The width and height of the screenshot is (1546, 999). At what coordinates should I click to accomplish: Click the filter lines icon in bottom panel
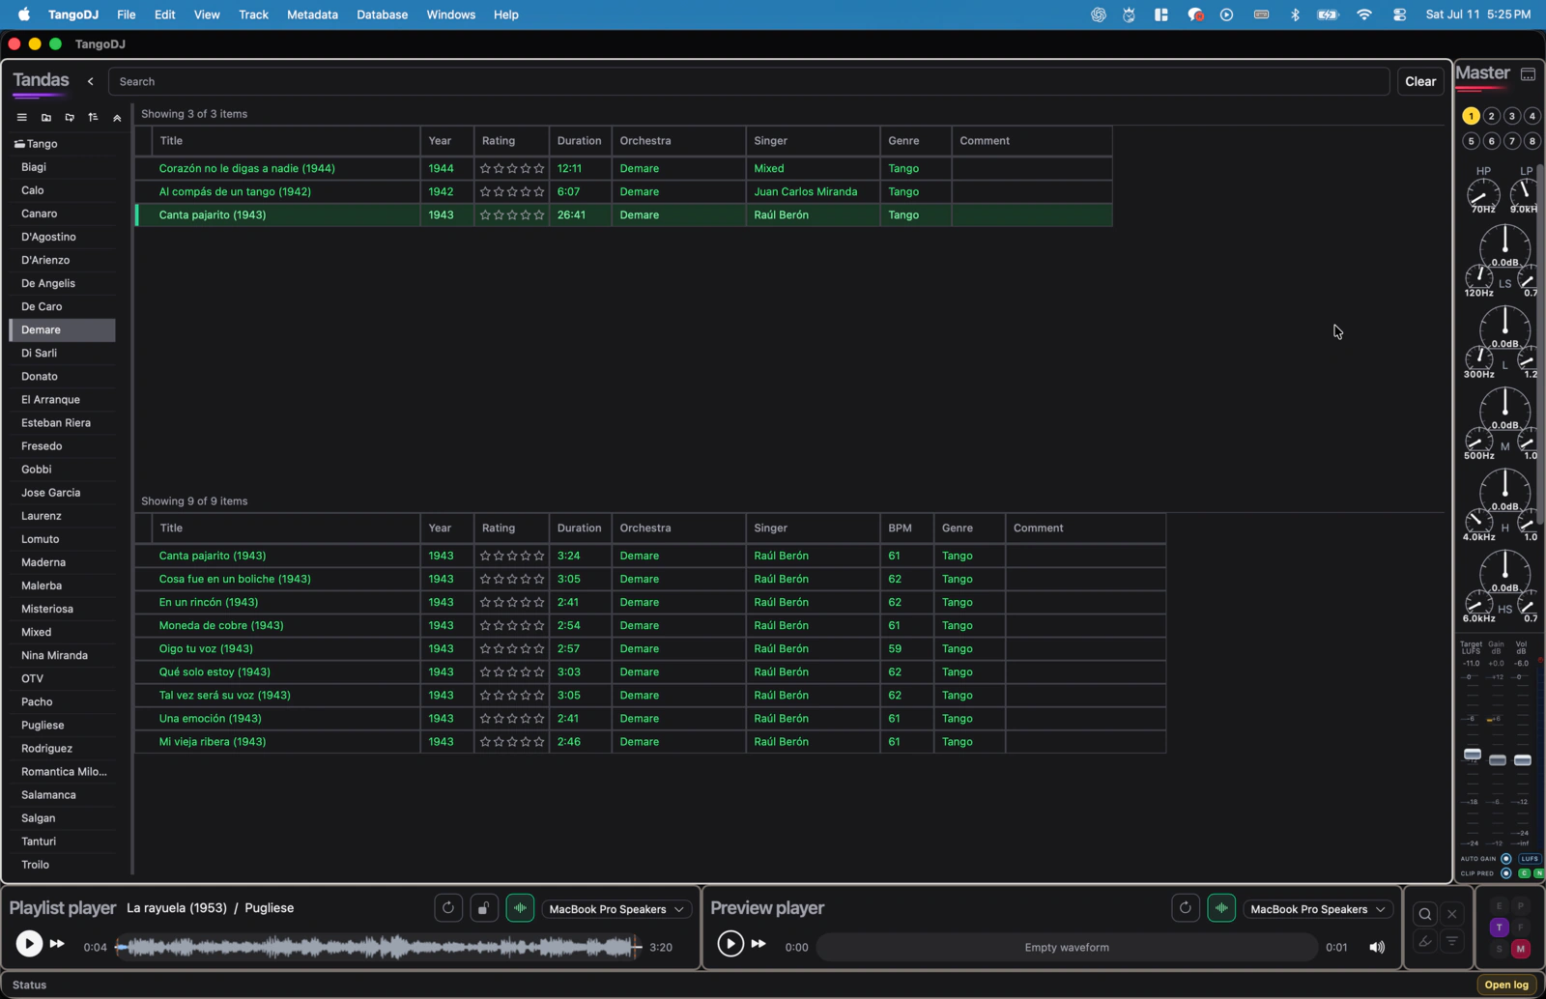coord(1451,941)
